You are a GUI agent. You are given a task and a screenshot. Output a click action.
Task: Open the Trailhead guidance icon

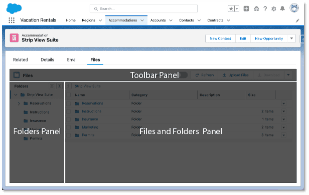point(256,8)
